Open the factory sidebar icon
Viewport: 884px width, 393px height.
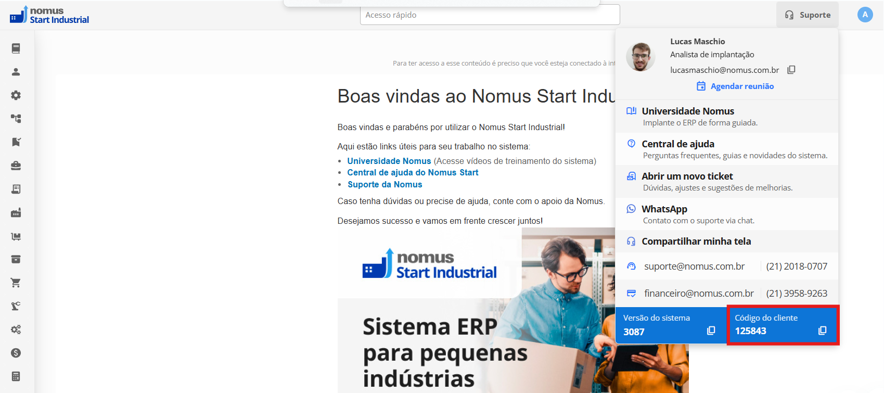[x=16, y=212]
